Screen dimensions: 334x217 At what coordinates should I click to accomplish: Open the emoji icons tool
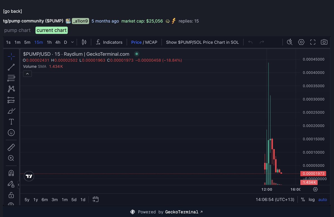pyautogui.click(x=11, y=133)
